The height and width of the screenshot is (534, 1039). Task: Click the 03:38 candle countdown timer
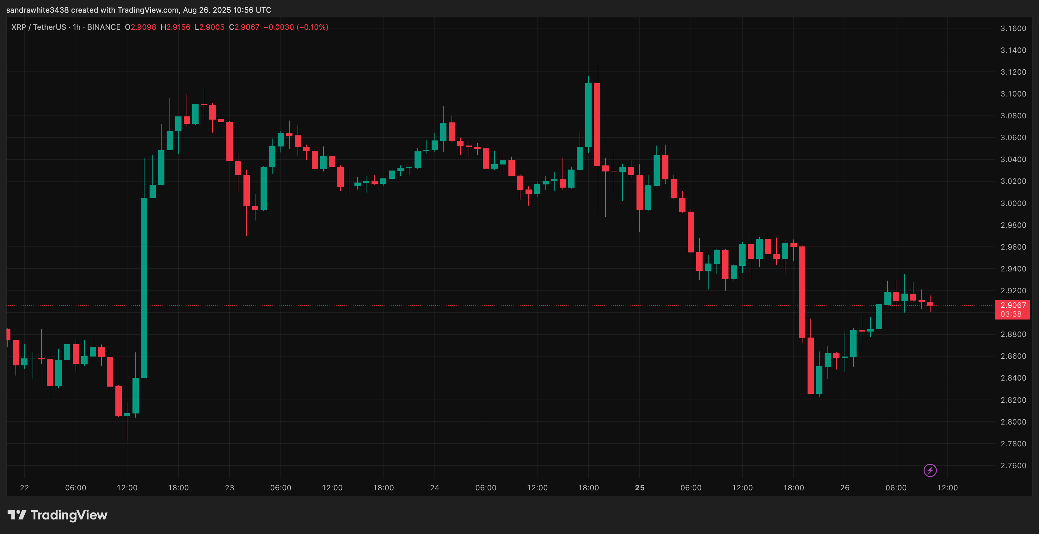coord(1011,314)
